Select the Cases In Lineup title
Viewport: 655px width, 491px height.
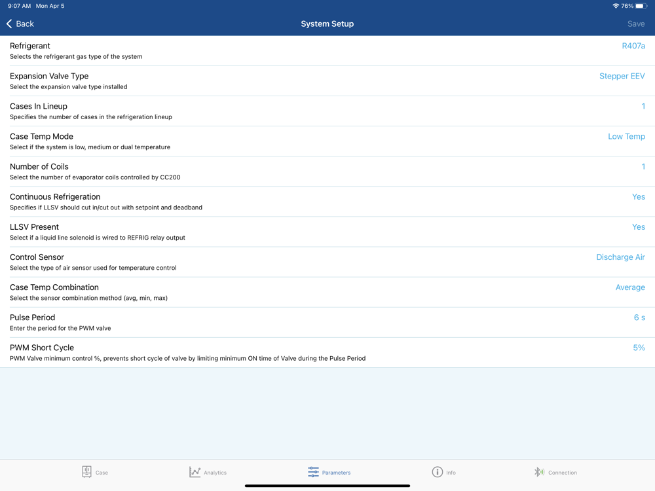(39, 106)
